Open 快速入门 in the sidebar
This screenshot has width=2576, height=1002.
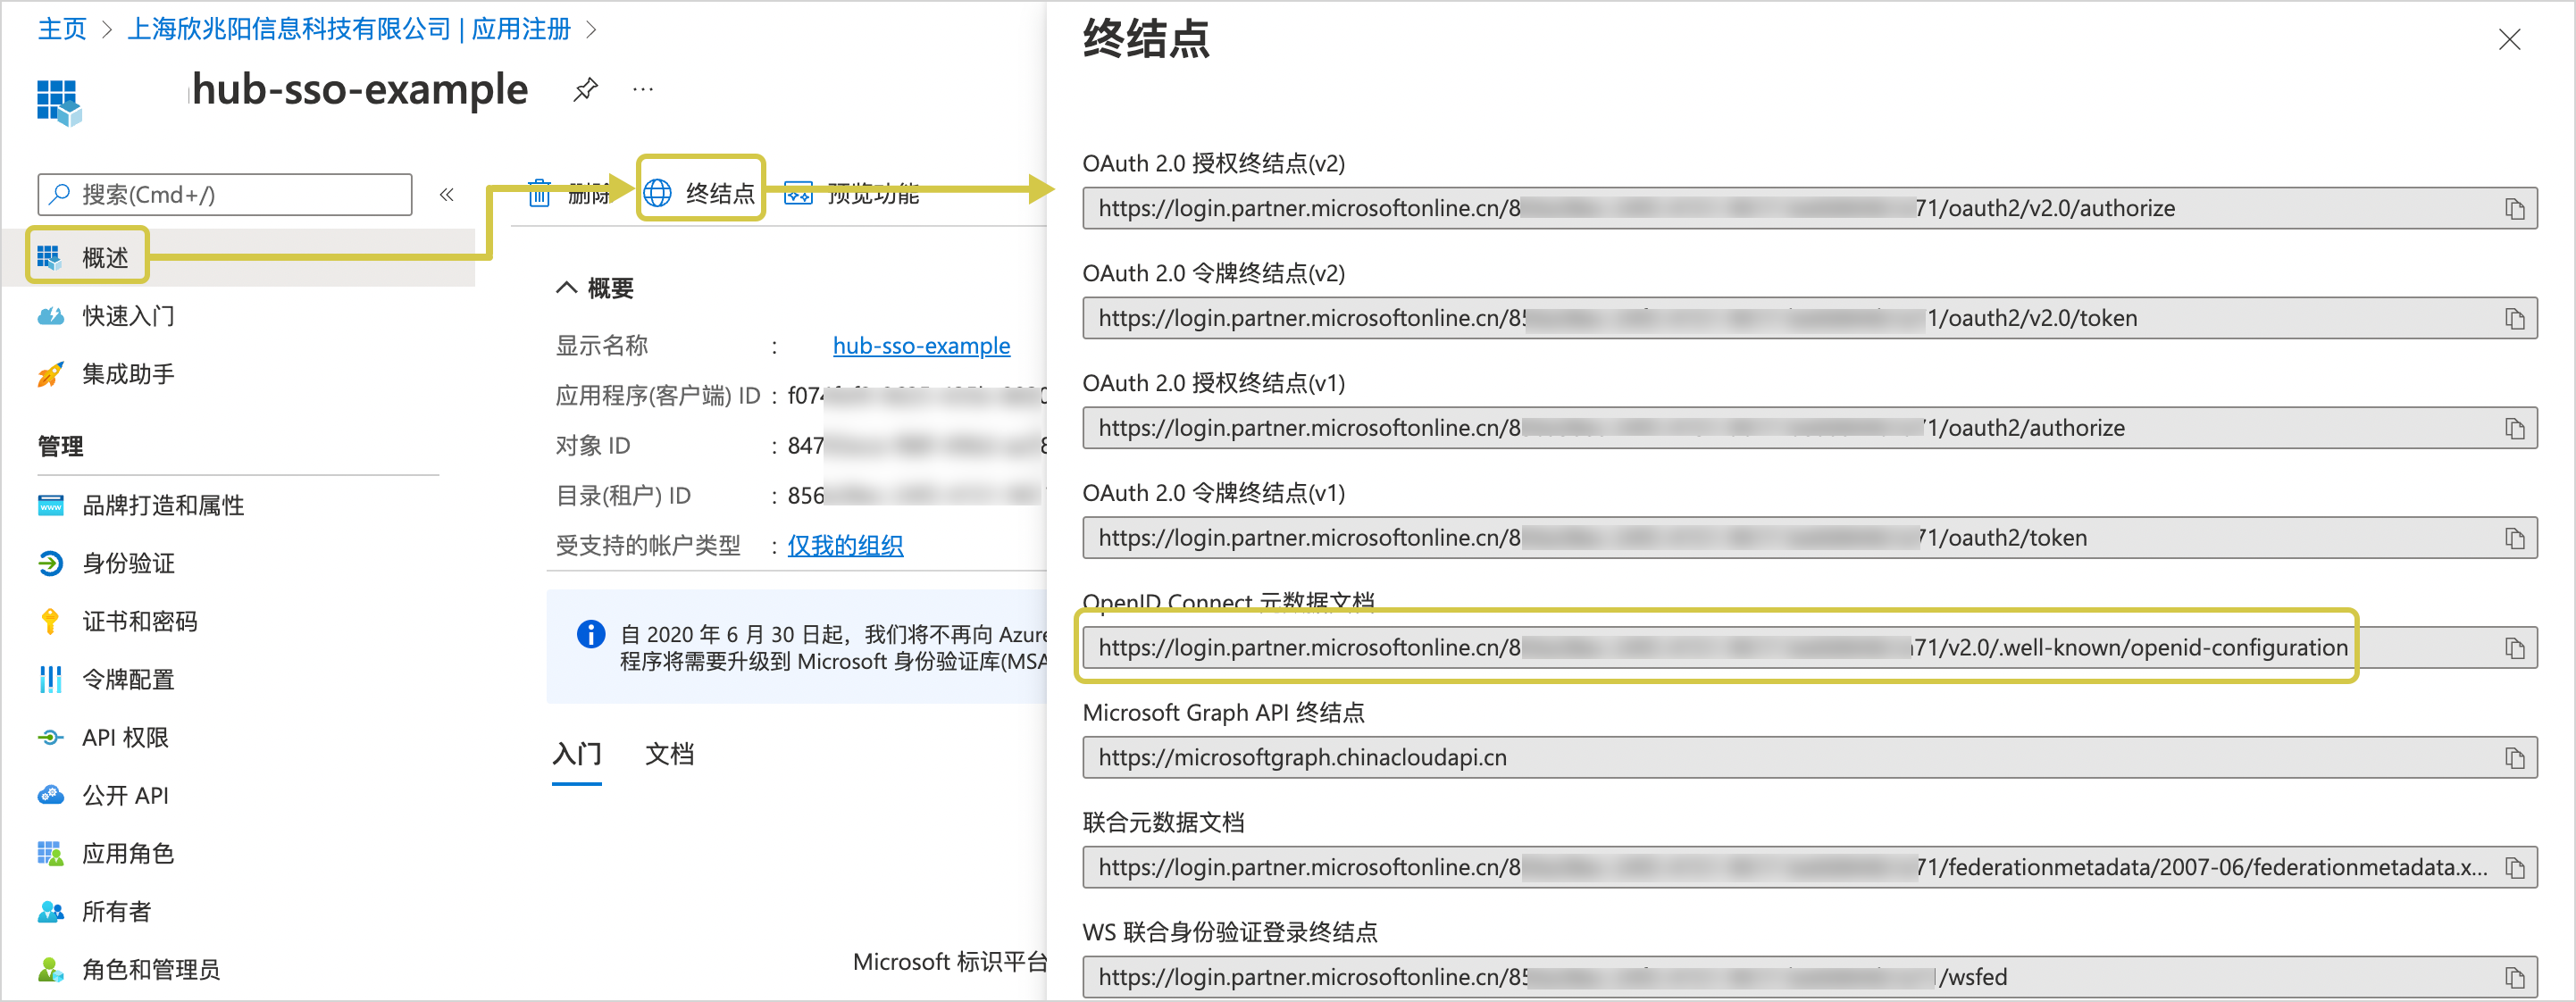point(128,316)
